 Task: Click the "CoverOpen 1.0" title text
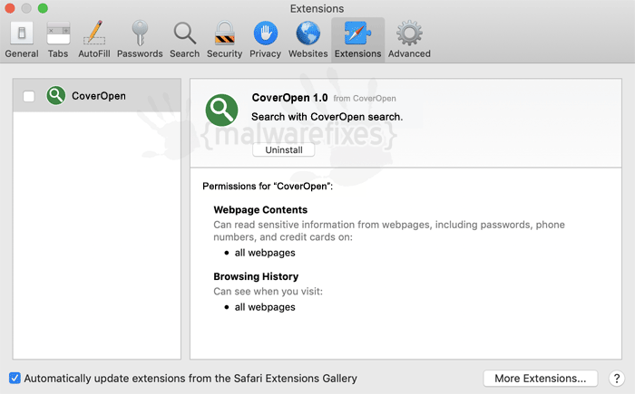(289, 98)
